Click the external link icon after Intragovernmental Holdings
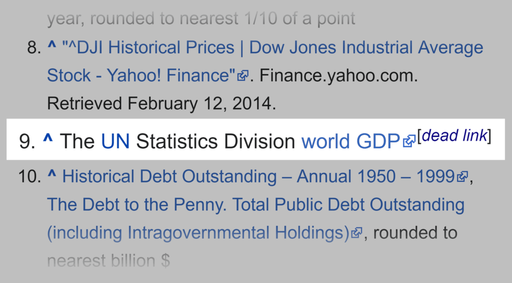The height and width of the screenshot is (283, 512). (356, 233)
